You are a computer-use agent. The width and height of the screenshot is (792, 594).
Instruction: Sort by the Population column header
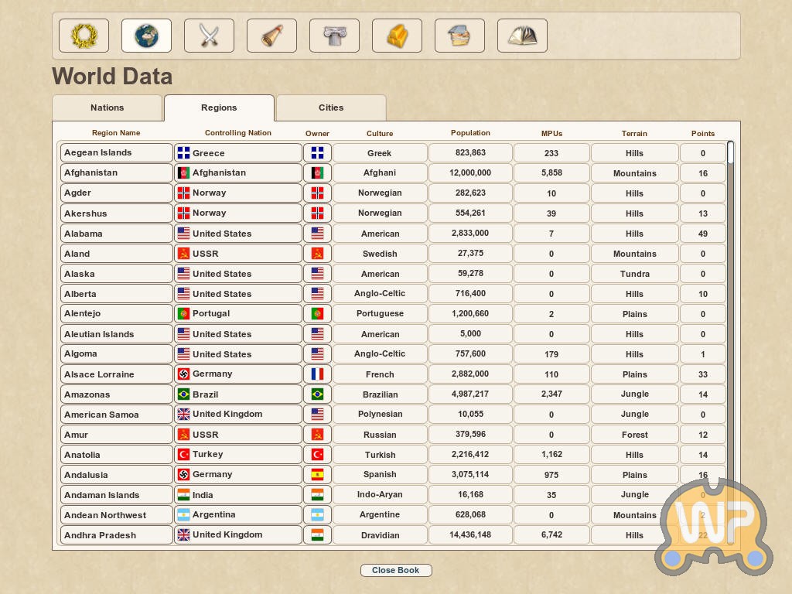[x=470, y=133]
